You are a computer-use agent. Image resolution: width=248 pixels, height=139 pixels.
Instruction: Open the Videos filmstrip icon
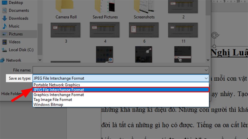pos(4,42)
